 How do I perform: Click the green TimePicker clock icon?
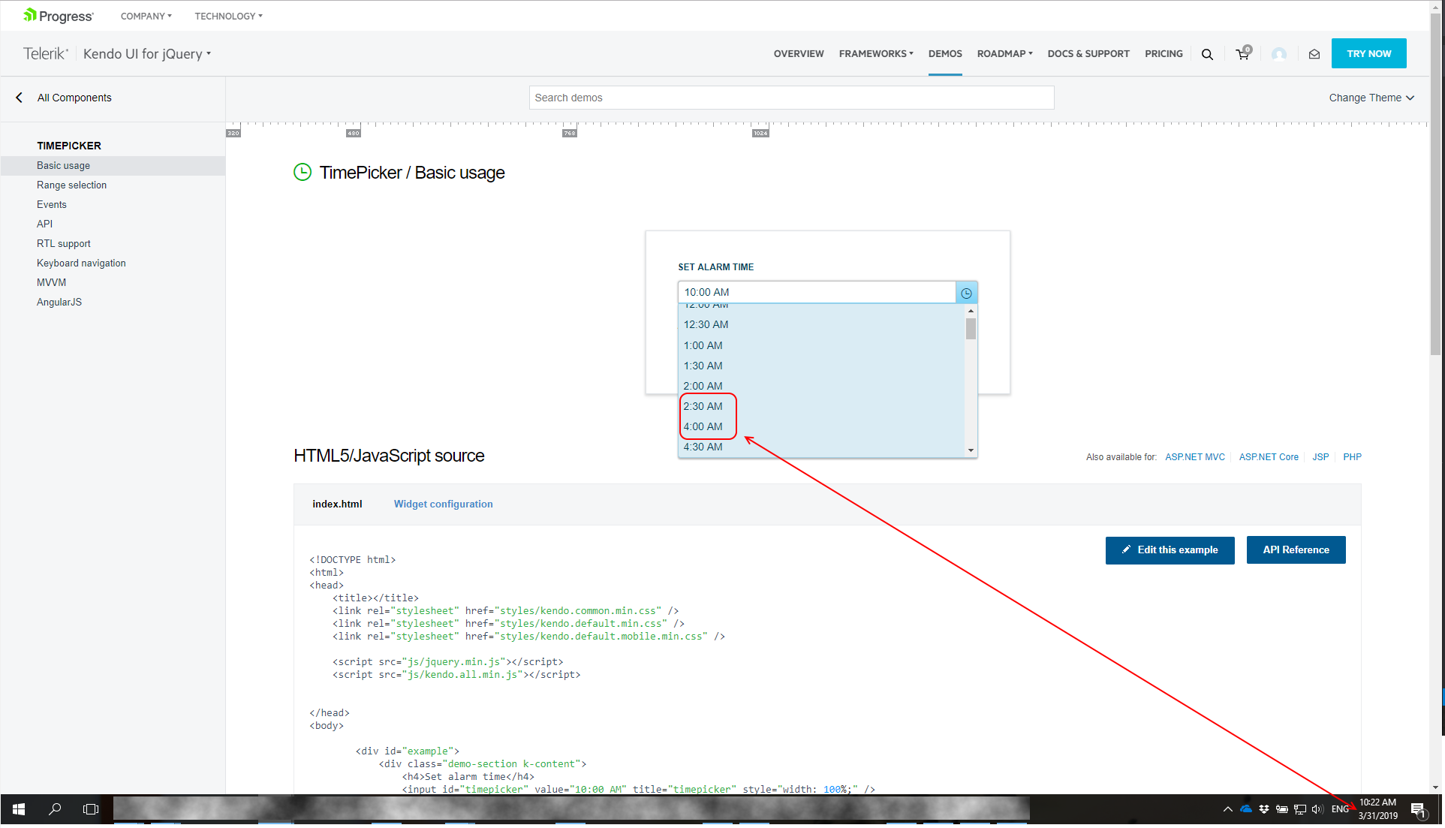(302, 173)
